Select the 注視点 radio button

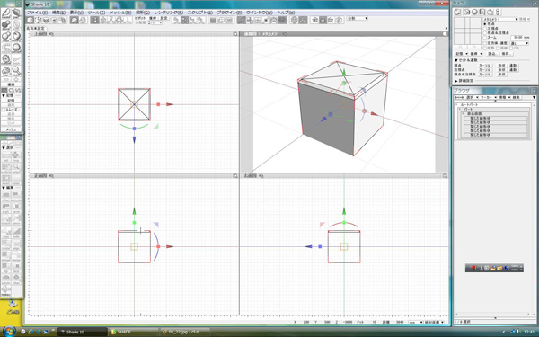click(485, 29)
